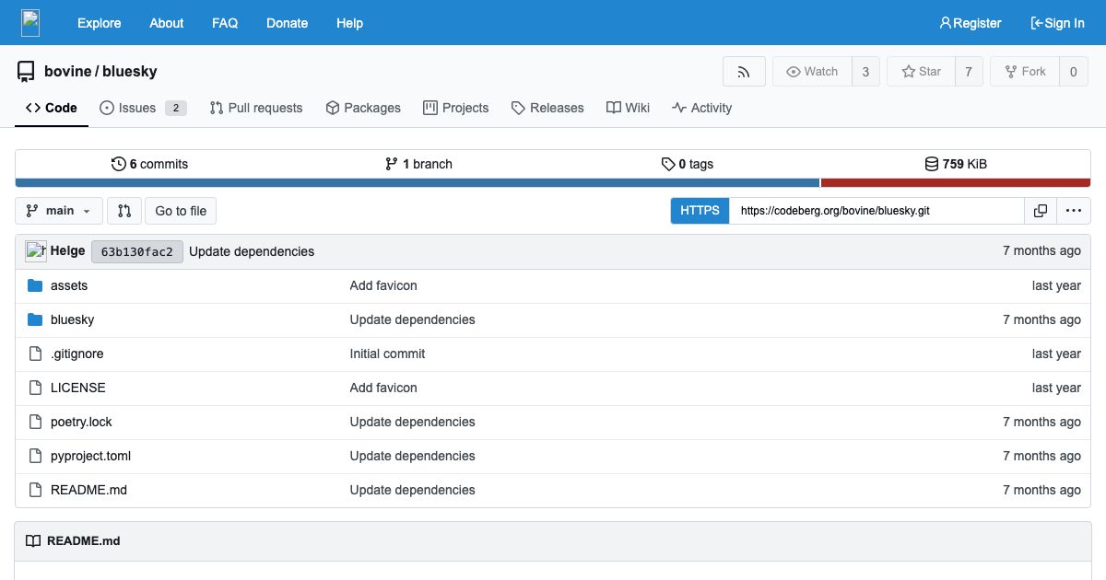Viewport: 1106px width, 580px height.
Task: Click the commits history clock icon
Action: point(118,163)
